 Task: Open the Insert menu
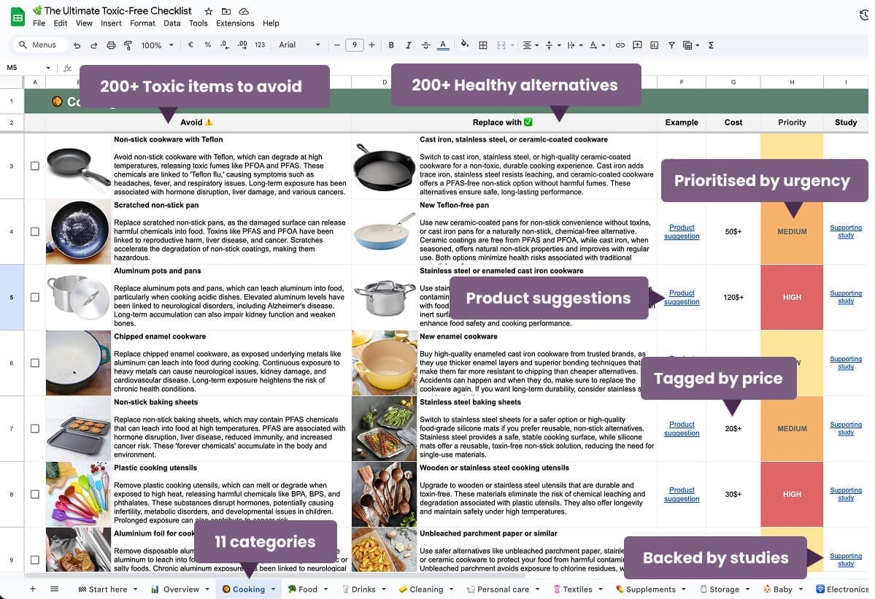pos(111,23)
